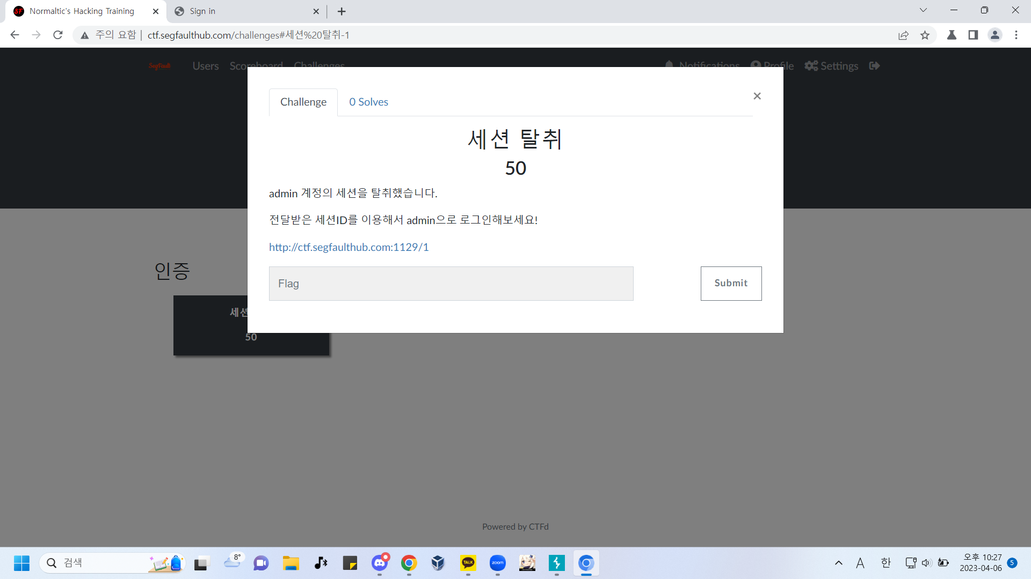Open KakaoTalk from the taskbar
1031x579 pixels.
[468, 563]
